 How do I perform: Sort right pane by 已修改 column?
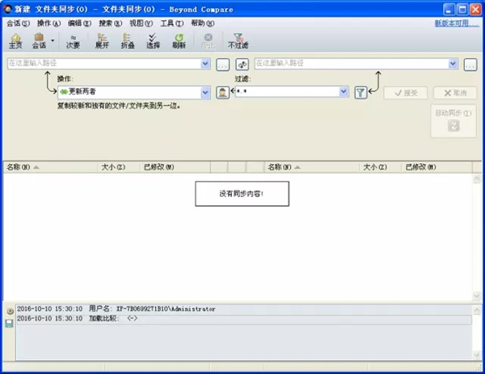[x=437, y=167]
